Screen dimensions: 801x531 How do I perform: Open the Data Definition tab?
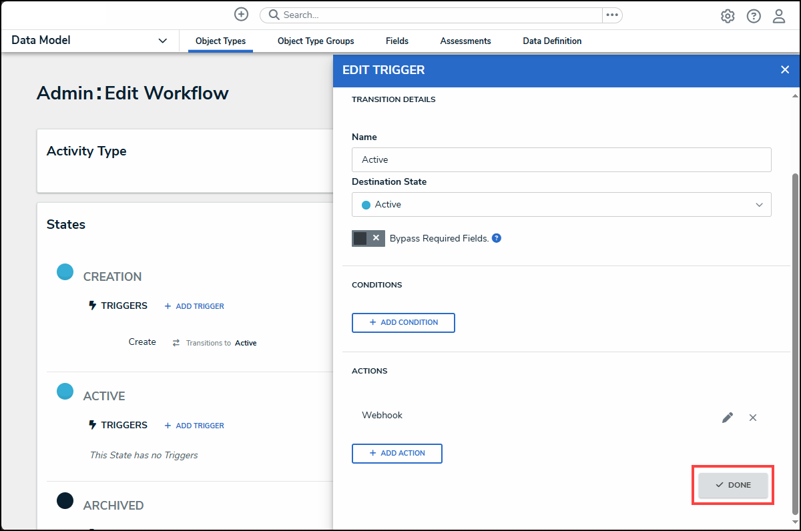[x=552, y=41]
